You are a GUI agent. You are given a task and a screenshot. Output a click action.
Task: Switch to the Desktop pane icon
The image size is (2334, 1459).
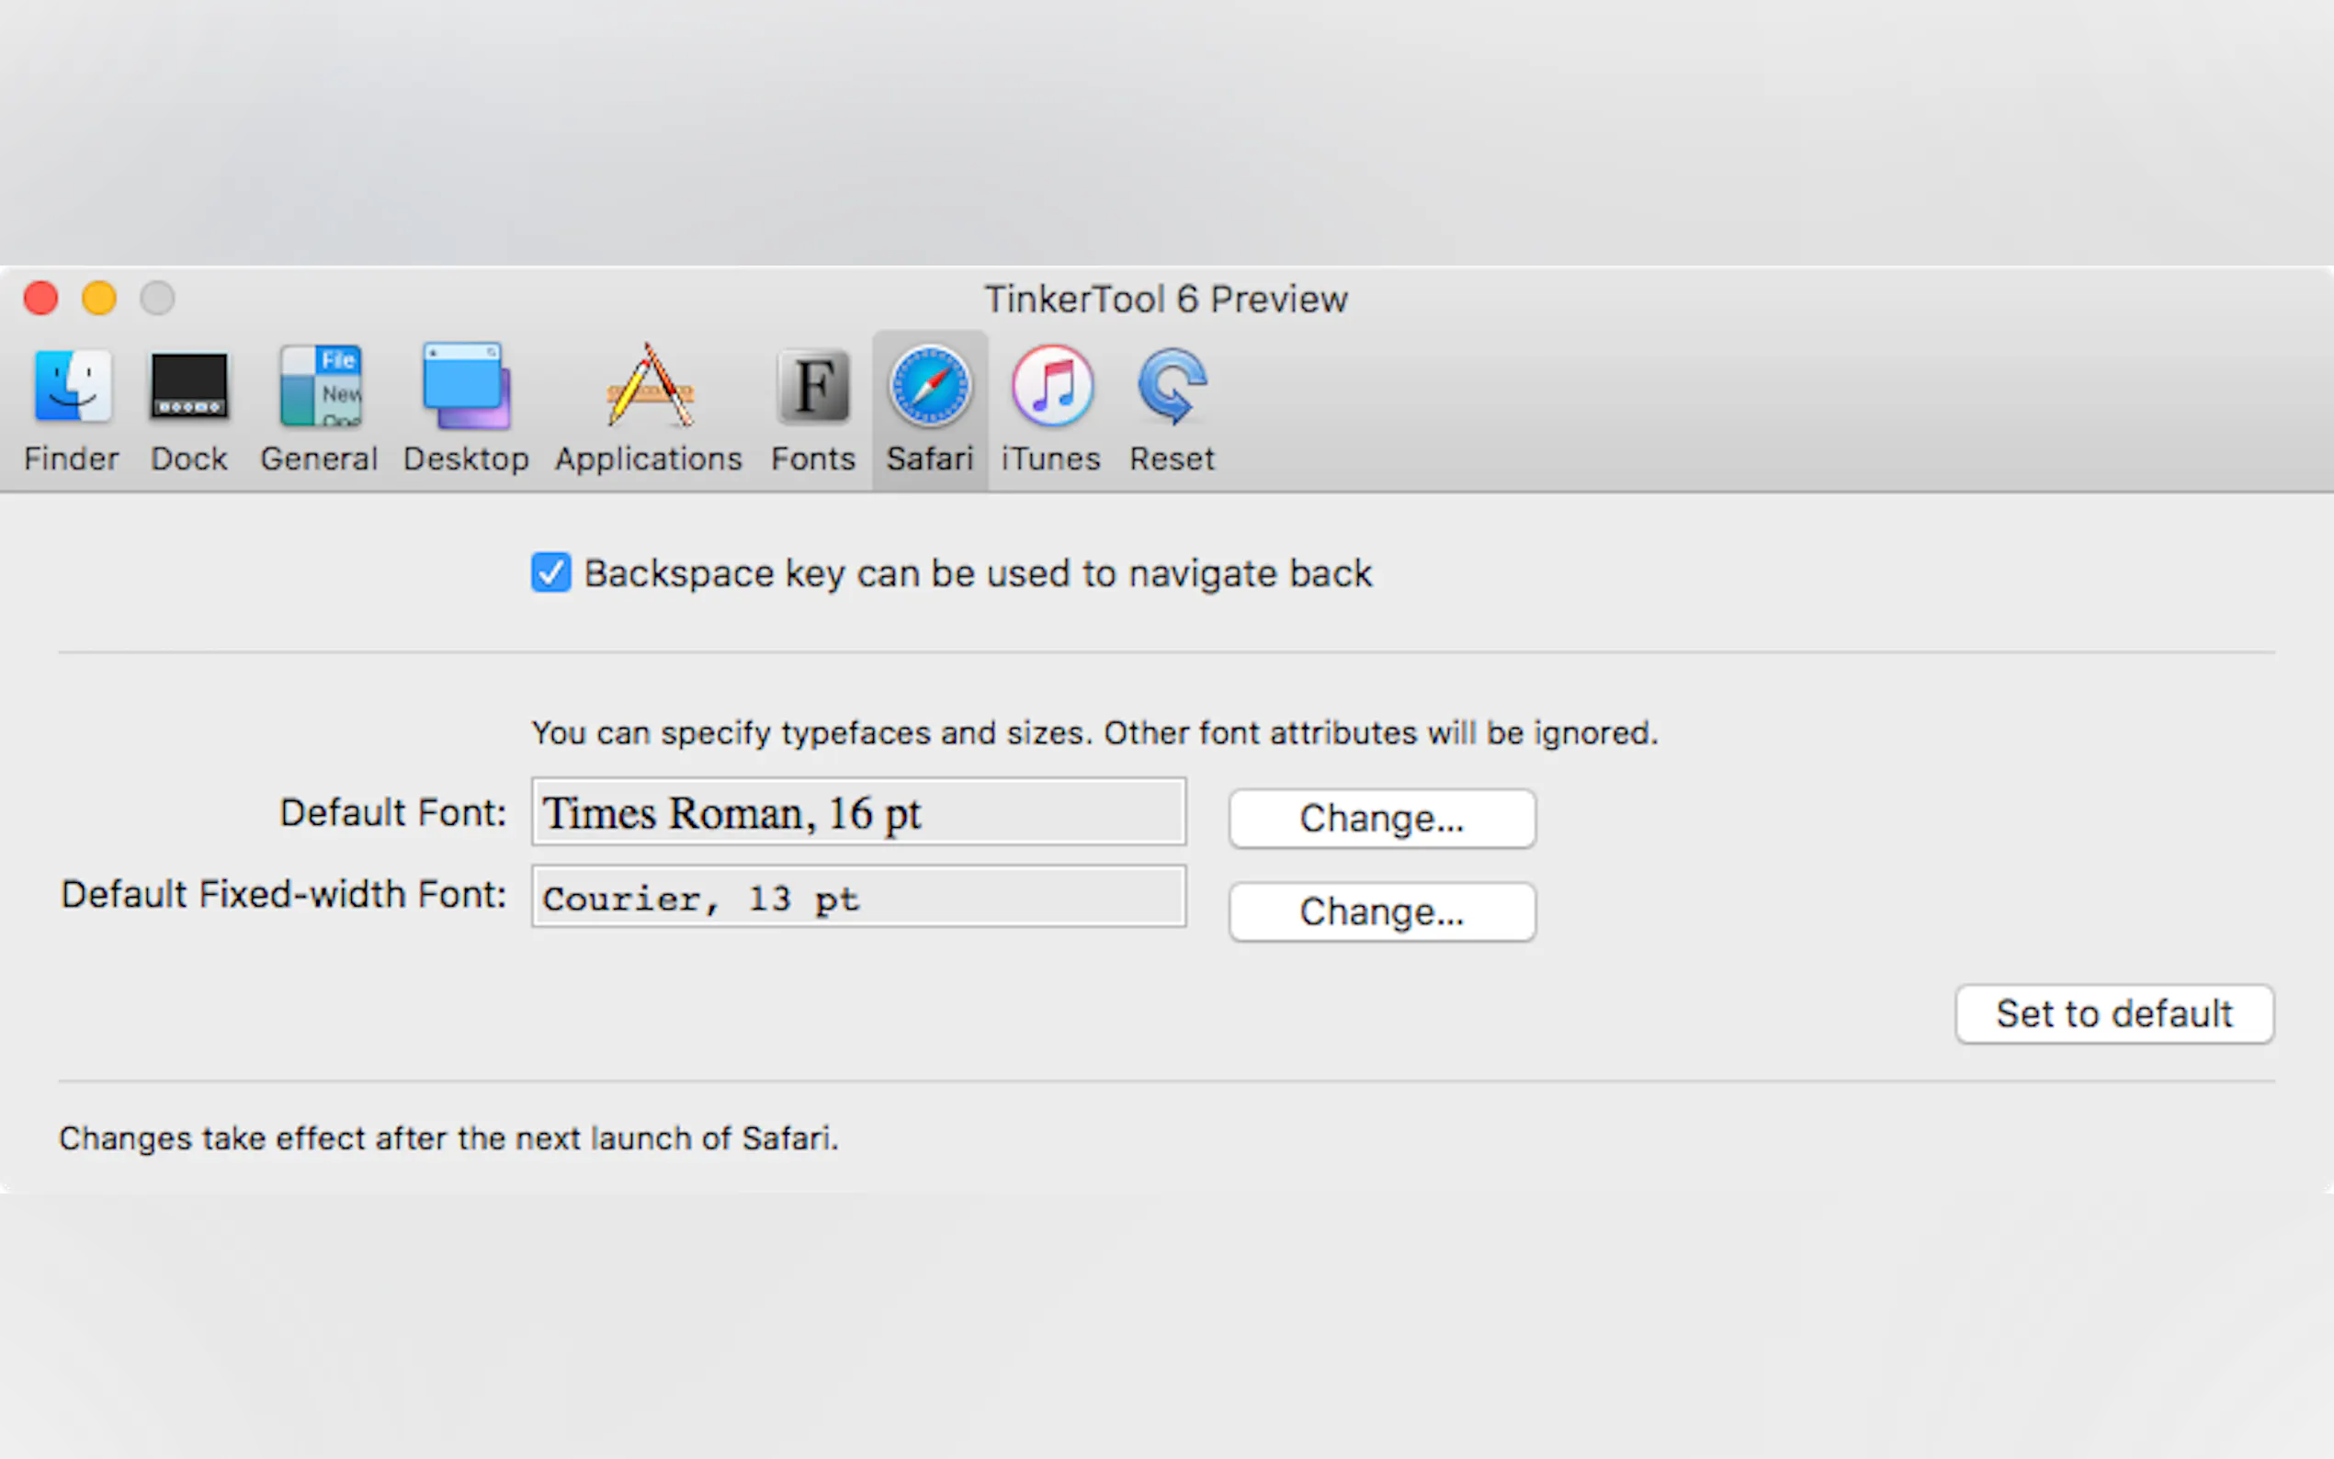(x=466, y=388)
